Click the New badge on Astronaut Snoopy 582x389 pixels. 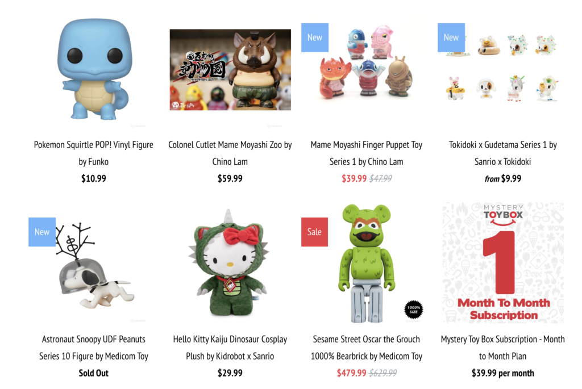click(x=42, y=232)
